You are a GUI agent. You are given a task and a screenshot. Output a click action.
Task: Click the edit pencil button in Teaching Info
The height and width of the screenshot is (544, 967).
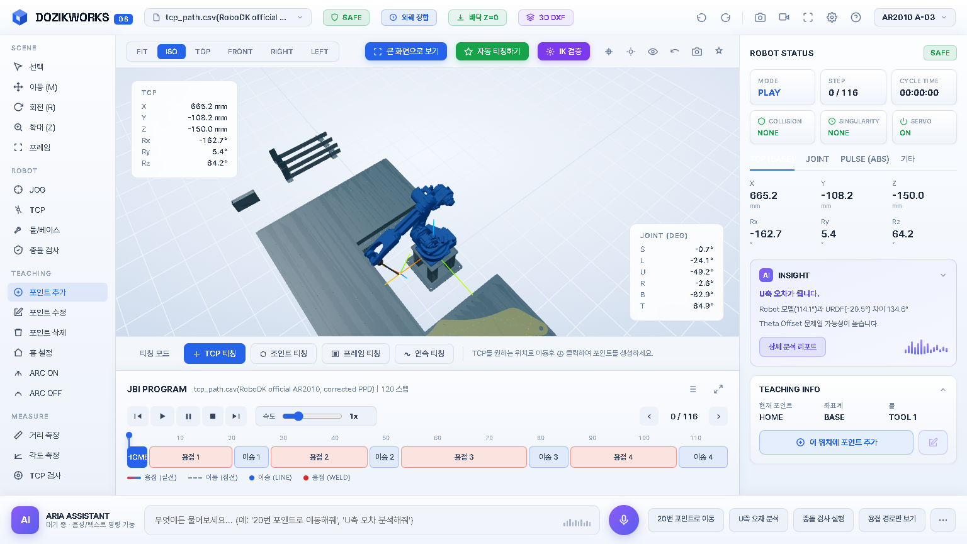933,442
